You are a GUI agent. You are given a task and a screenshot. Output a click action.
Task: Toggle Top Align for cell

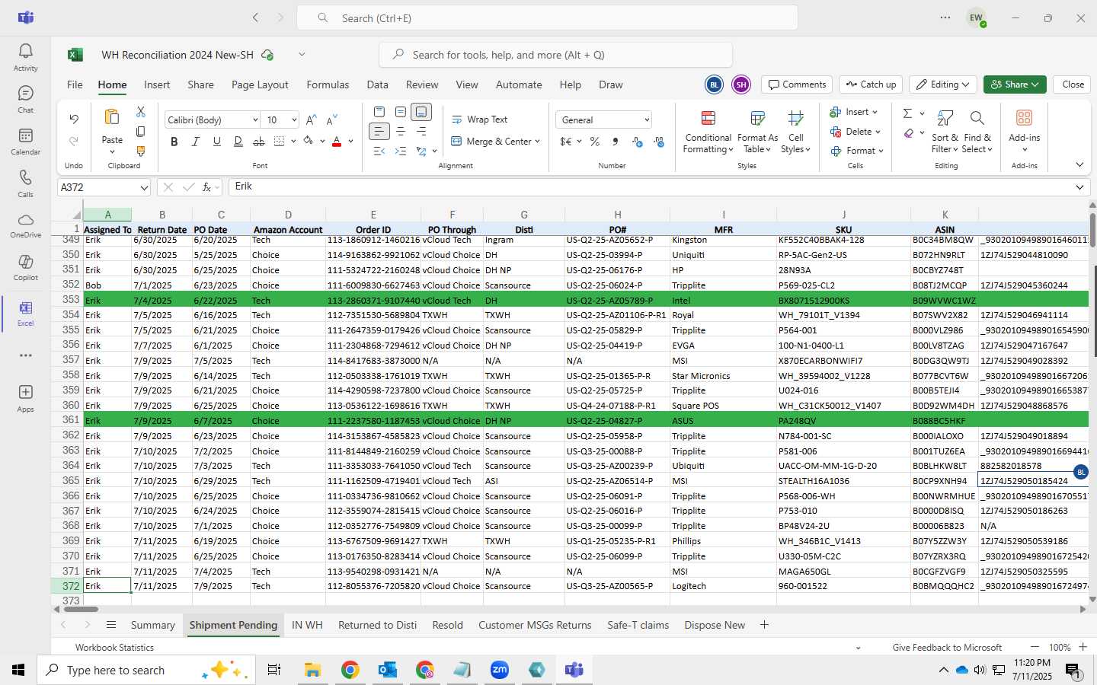(379, 112)
